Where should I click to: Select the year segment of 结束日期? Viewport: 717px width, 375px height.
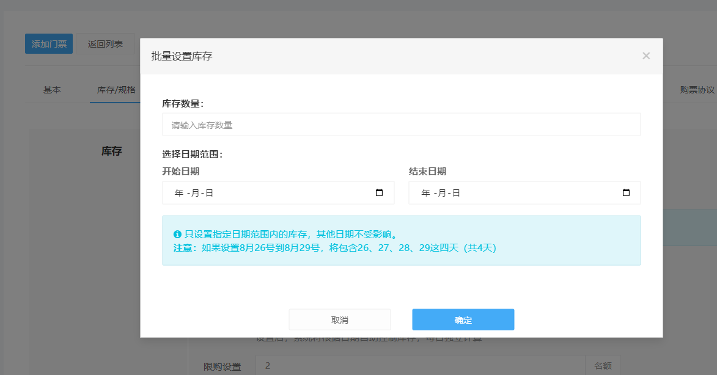point(425,193)
